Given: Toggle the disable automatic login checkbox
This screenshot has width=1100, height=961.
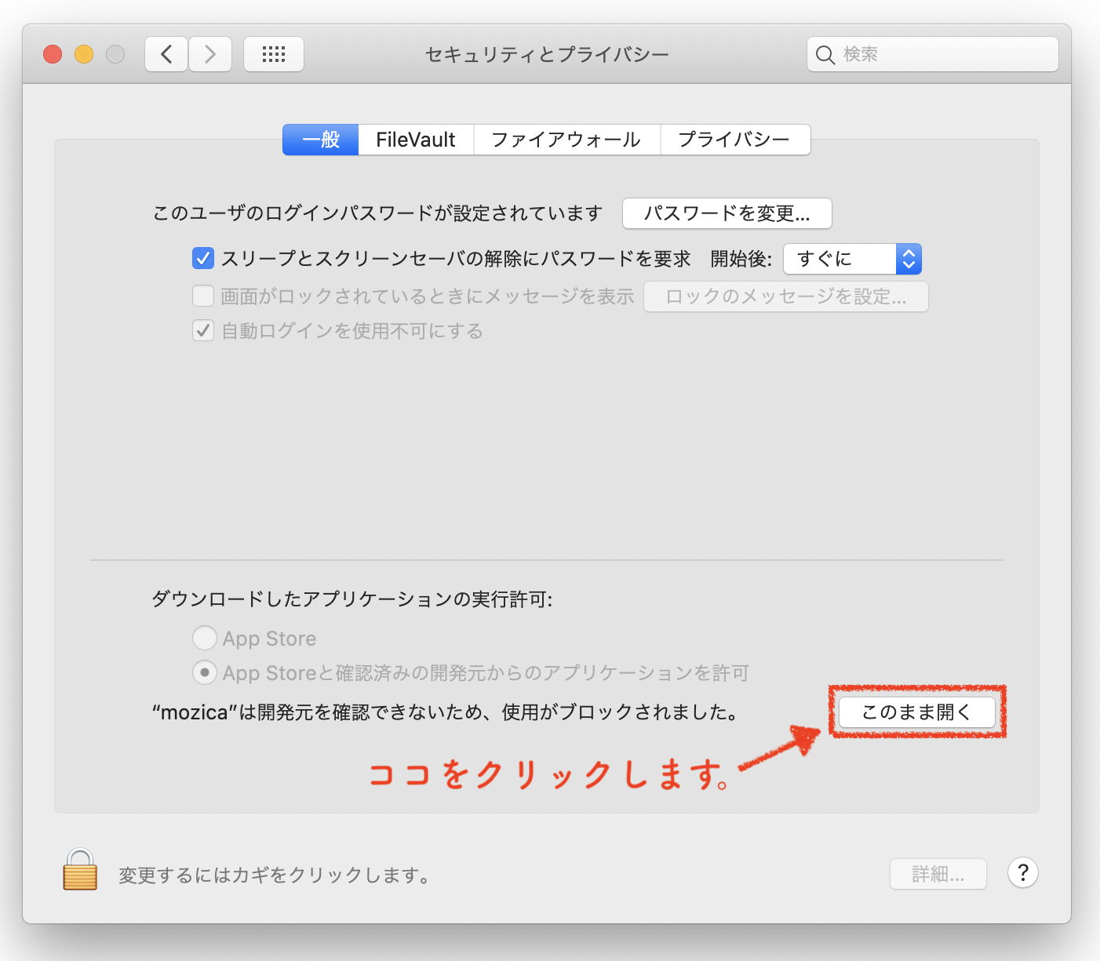Looking at the screenshot, I should (203, 330).
